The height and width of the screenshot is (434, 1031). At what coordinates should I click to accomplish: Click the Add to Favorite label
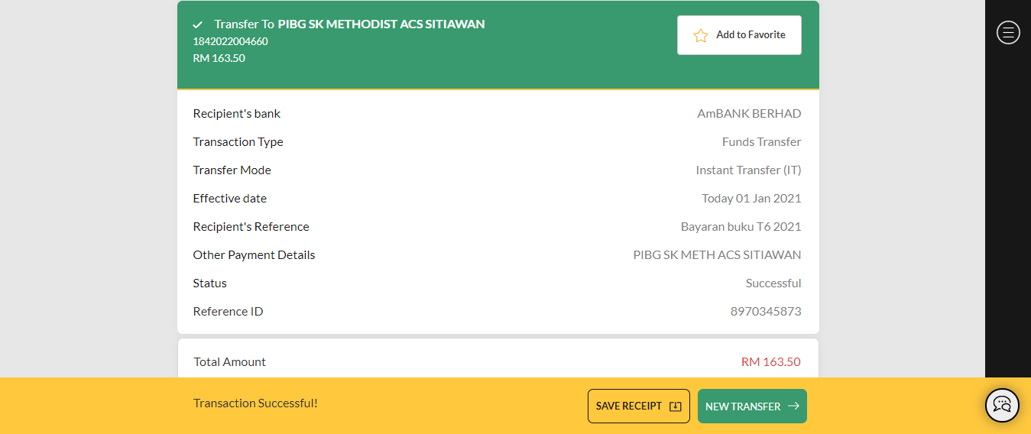(x=751, y=35)
